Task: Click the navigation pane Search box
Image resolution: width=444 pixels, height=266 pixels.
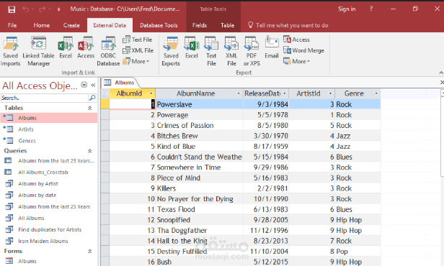Action: point(45,98)
